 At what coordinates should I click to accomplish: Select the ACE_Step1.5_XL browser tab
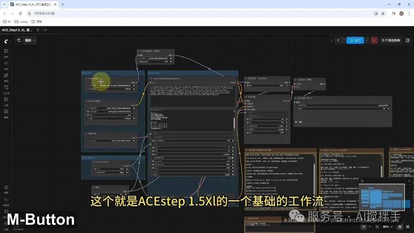click(x=33, y=4)
